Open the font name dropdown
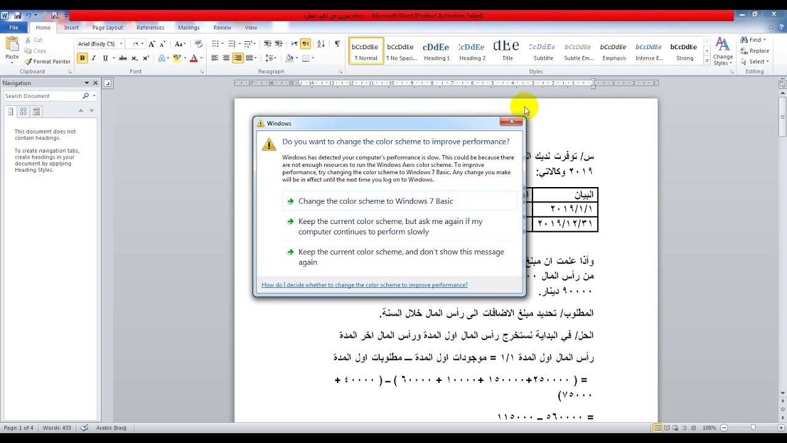This screenshot has height=443, width=787. [x=121, y=44]
